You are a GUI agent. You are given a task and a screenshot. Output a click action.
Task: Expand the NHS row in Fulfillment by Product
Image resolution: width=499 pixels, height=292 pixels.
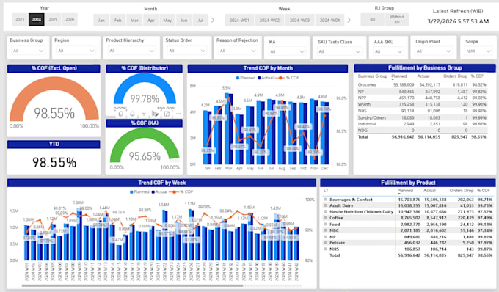[326, 249]
